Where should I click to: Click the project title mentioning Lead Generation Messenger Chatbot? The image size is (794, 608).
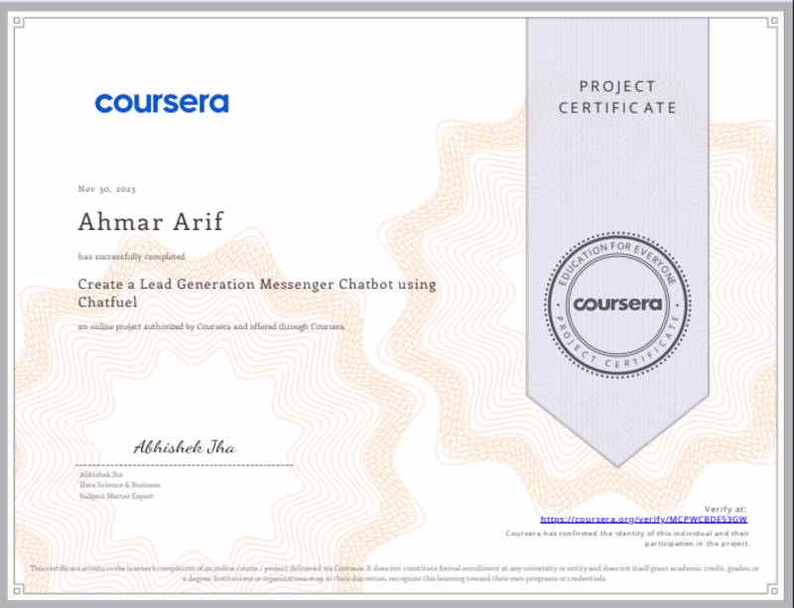pos(257,293)
